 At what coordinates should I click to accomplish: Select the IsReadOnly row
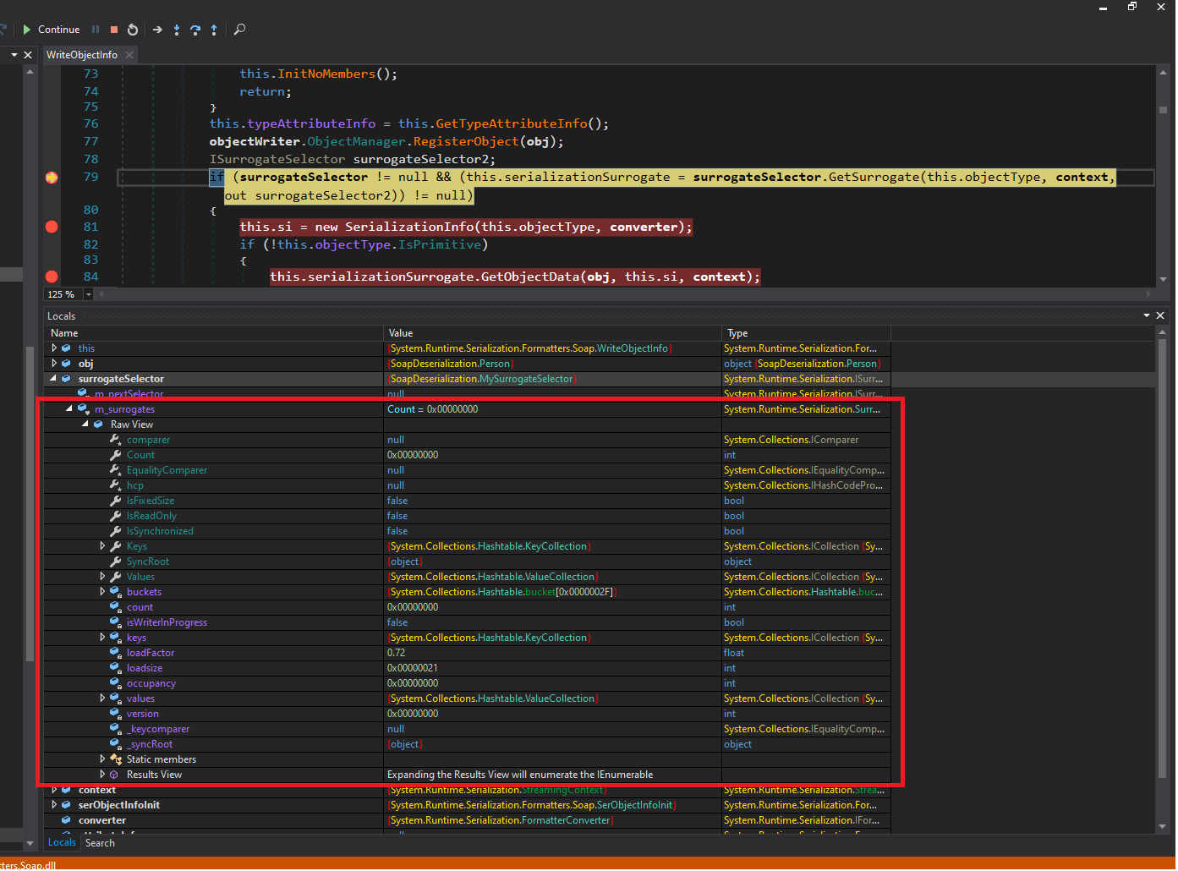pyautogui.click(x=468, y=516)
